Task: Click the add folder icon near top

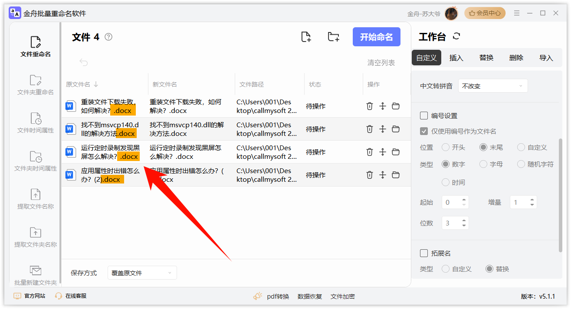Action: pyautogui.click(x=333, y=37)
